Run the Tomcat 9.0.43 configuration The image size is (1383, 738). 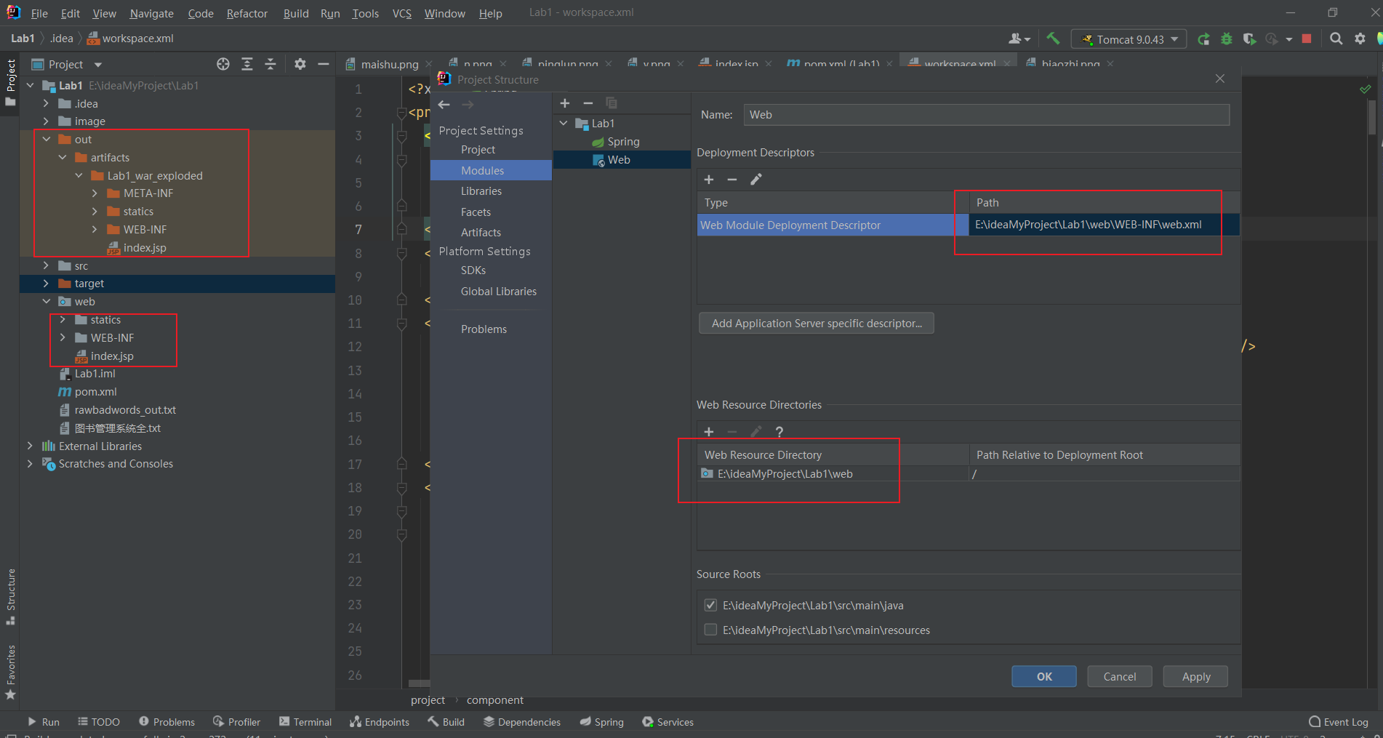pos(1204,39)
